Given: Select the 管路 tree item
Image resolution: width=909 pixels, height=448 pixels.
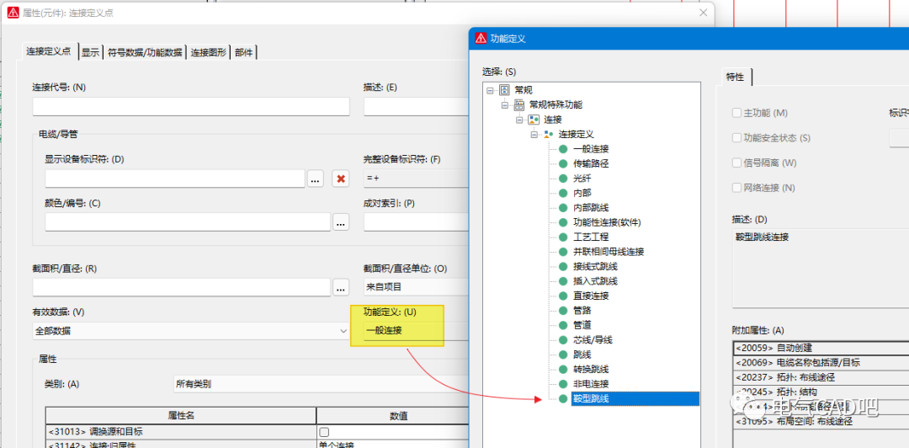Looking at the screenshot, I should point(582,311).
